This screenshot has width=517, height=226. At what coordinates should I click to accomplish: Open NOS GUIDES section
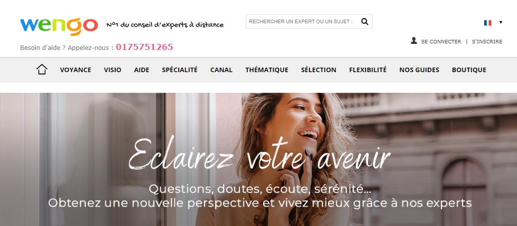coord(419,70)
